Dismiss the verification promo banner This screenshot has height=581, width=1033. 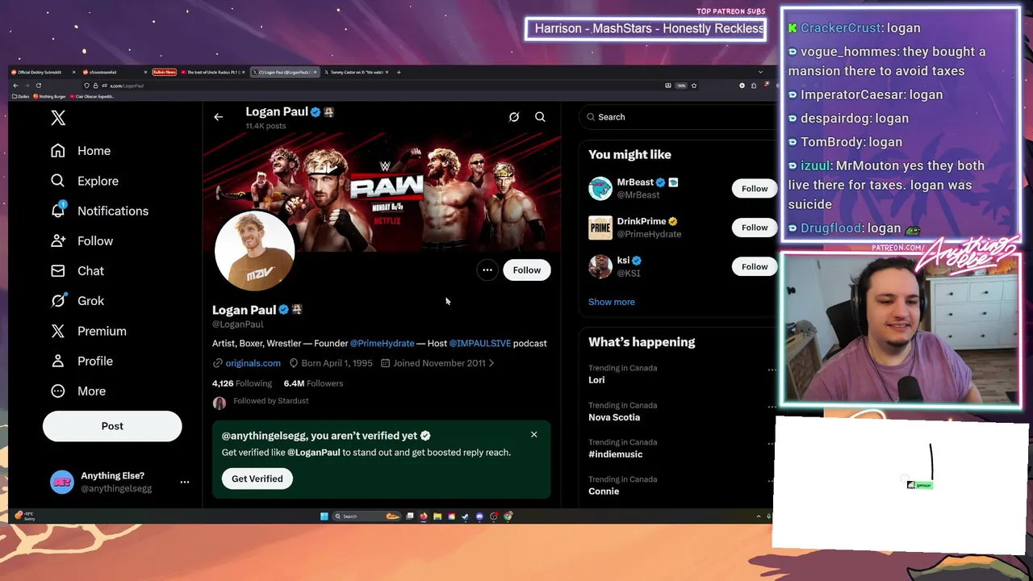point(533,435)
